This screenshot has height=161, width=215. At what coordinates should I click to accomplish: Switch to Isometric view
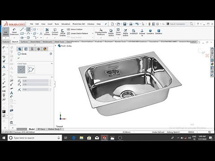tap(150, 32)
